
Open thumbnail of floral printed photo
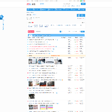click(x=36, y=84)
